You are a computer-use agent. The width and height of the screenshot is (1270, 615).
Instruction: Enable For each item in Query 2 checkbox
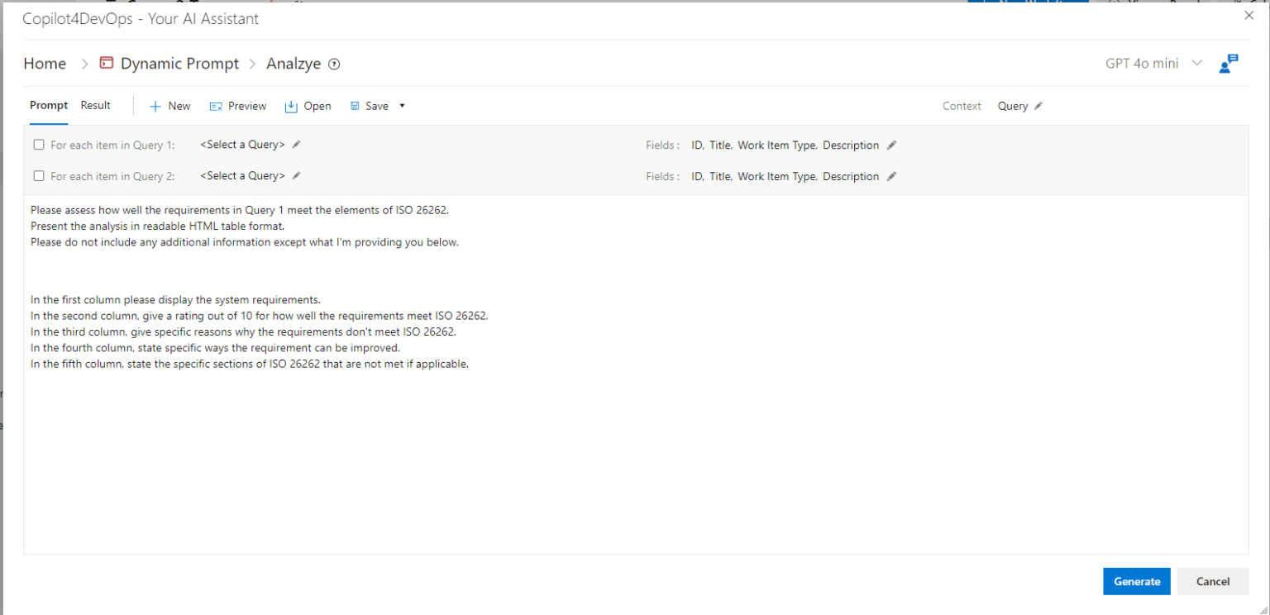[39, 176]
